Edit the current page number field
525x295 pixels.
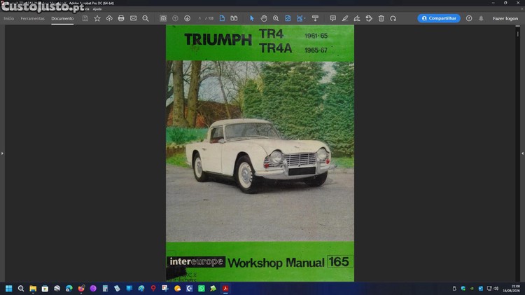coord(199,18)
